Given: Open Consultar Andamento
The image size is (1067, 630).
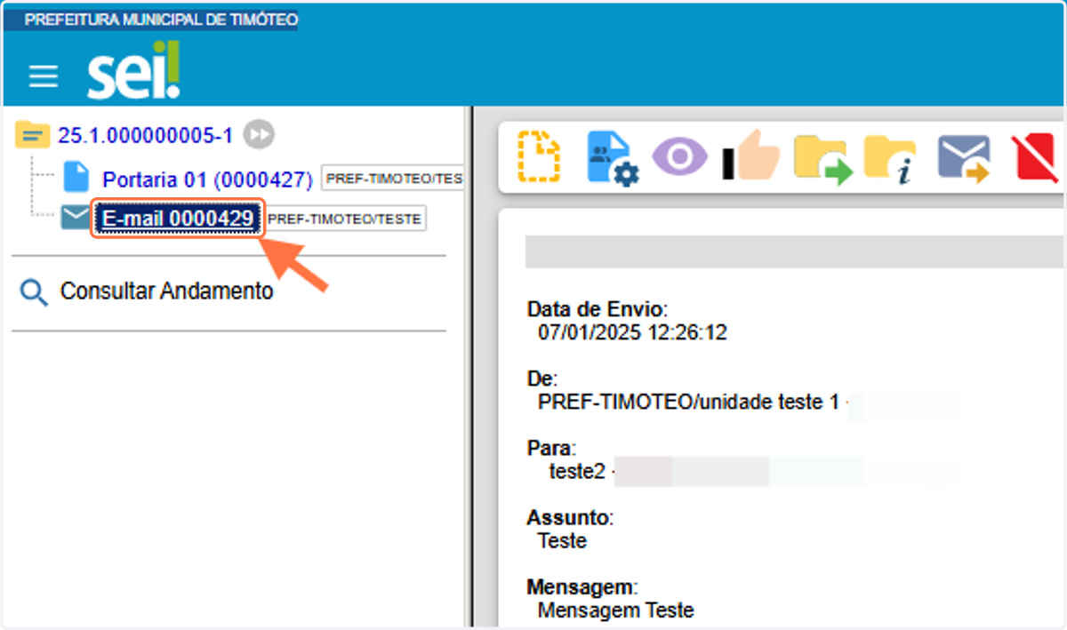Looking at the screenshot, I should click(166, 291).
